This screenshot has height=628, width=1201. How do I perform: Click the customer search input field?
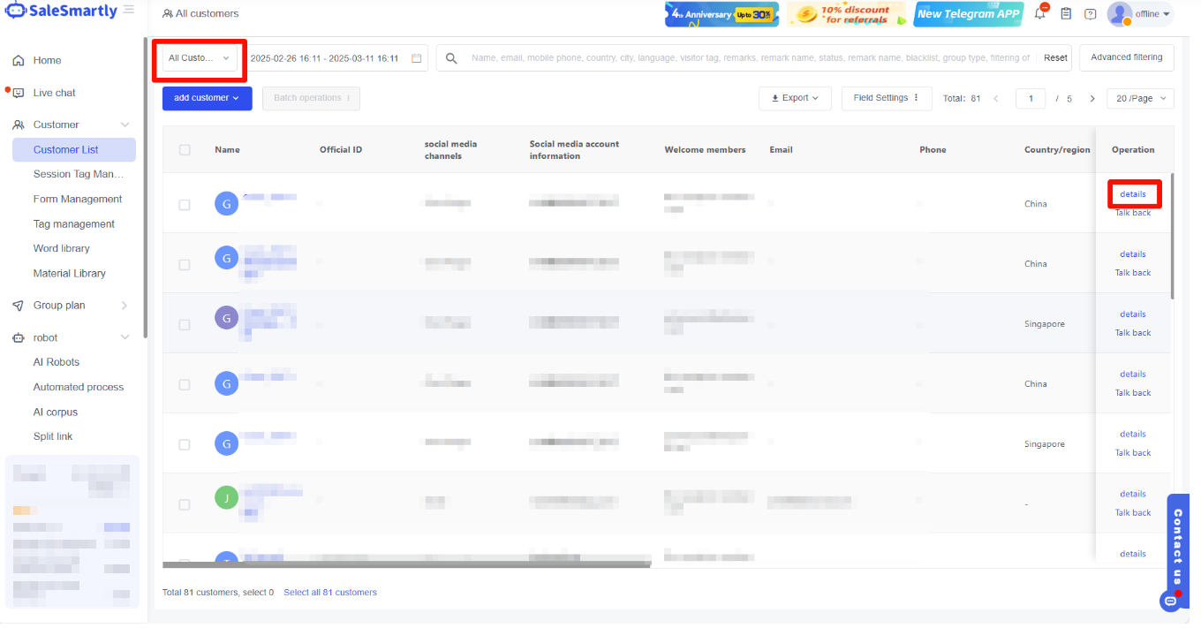pyautogui.click(x=749, y=58)
